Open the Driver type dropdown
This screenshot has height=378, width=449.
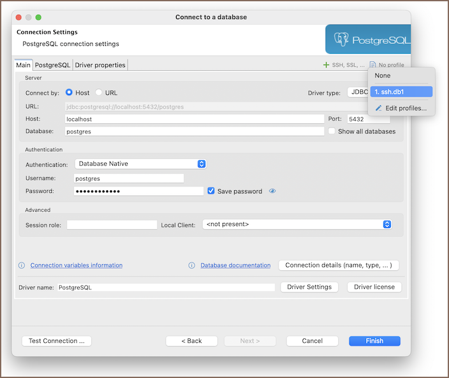click(x=357, y=93)
